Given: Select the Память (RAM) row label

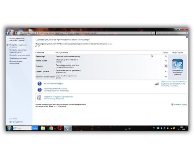Looking at the screenshot, I should [41, 61].
